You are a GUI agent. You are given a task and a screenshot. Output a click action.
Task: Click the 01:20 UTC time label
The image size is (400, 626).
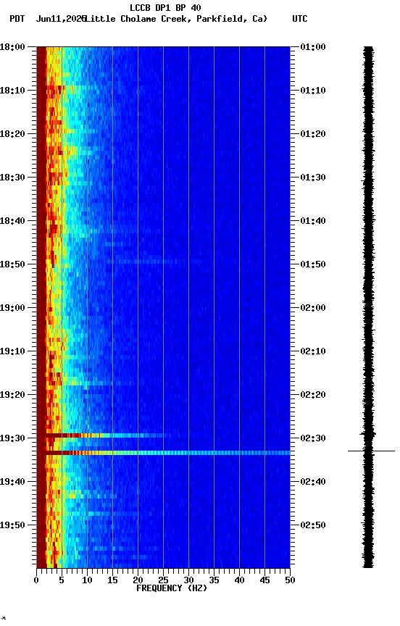coord(313,134)
